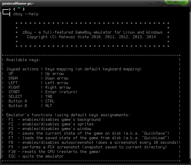Click the 'Button B' joypad action

click(18, 106)
